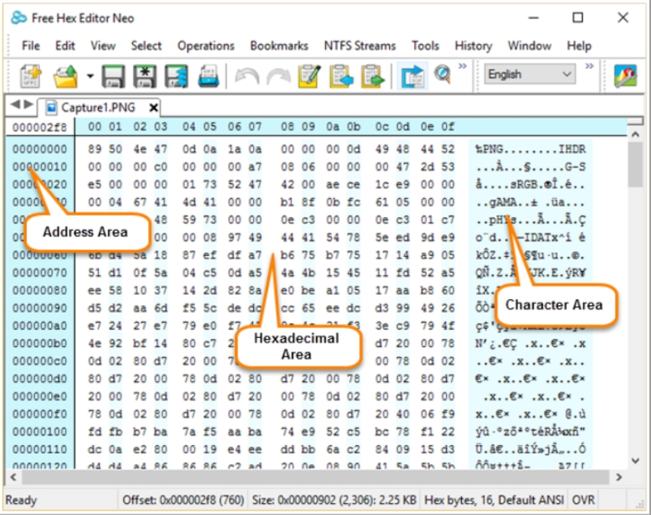Click the Size status bar field

[x=333, y=500]
